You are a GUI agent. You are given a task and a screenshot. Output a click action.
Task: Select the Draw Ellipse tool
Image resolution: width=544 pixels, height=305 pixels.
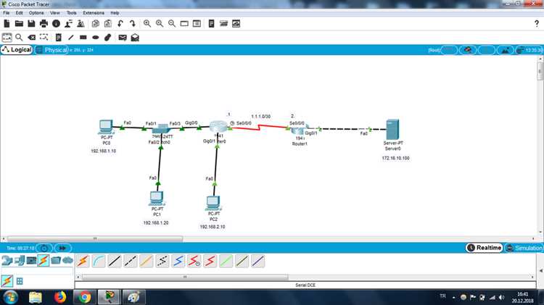[96, 38]
